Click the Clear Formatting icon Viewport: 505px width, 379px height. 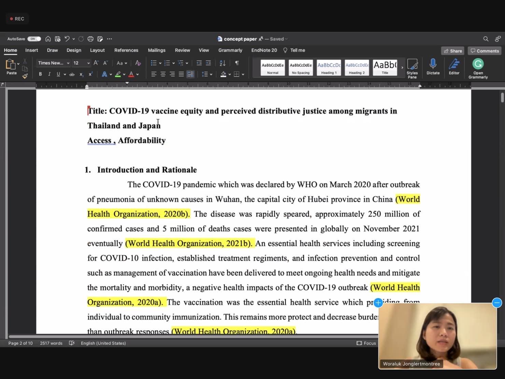tap(138, 63)
